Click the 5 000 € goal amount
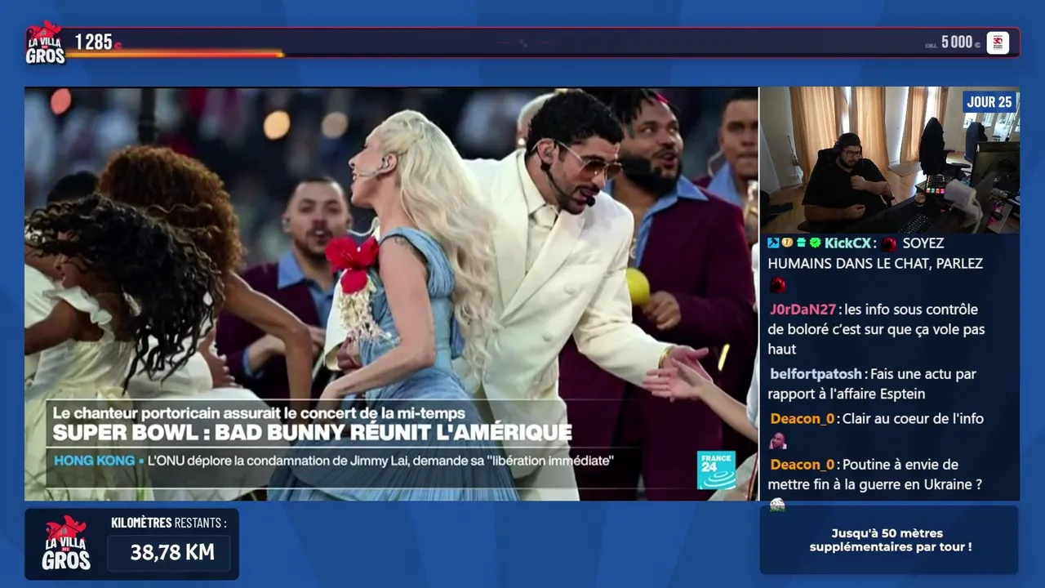The width and height of the screenshot is (1045, 588). tap(960, 42)
